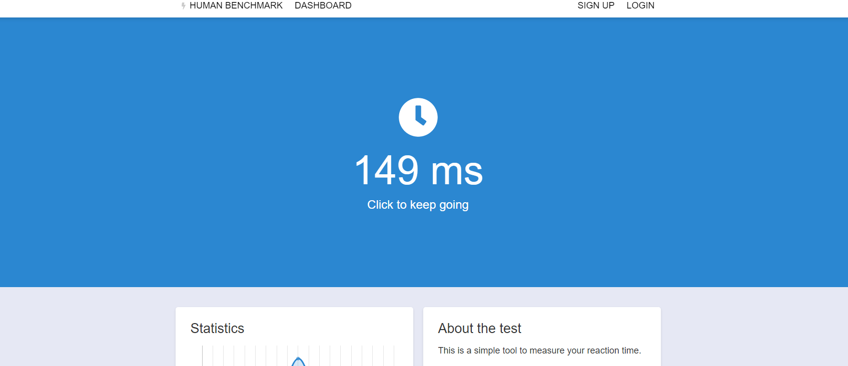Open the HUMAN BENCHMARK home link
Screen dimensions: 848x366
[236, 5]
